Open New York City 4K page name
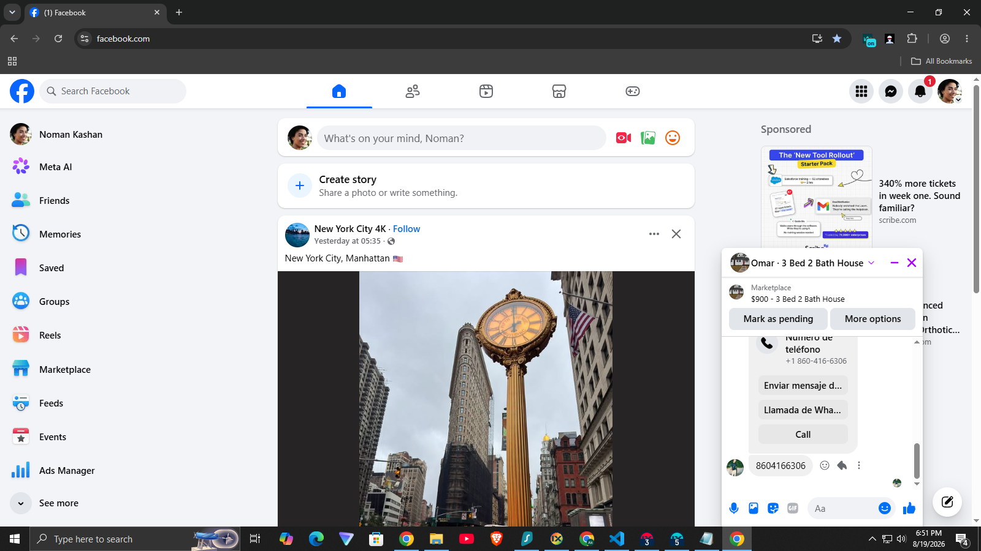981x551 pixels. coord(350,228)
